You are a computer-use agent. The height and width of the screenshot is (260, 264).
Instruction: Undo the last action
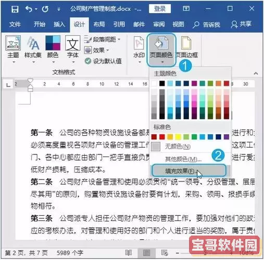(x=29, y=9)
